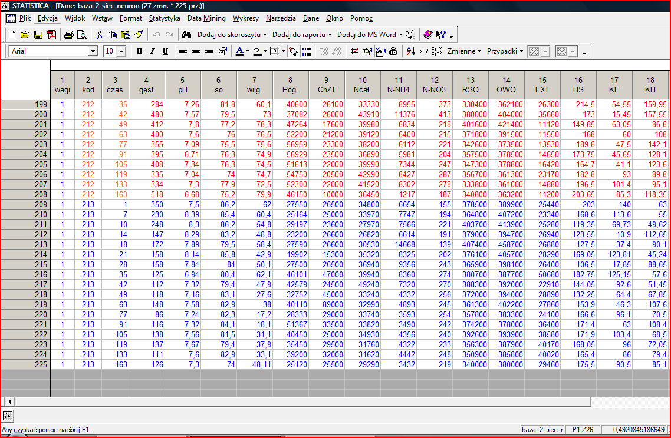This screenshot has height=438, width=671.
Task: Open the first hatch pattern selector
Action: [x=538, y=51]
